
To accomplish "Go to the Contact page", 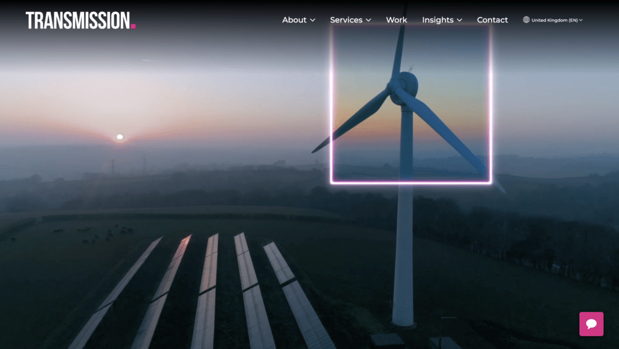I will [492, 20].
